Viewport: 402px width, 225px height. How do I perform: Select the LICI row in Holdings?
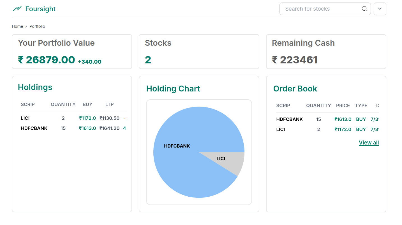click(25, 118)
